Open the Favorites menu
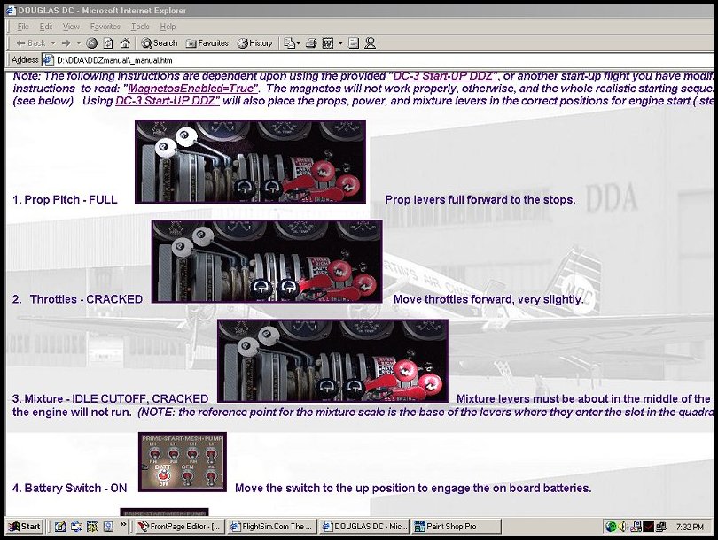Viewport: 718px width, 540px height. point(105,27)
